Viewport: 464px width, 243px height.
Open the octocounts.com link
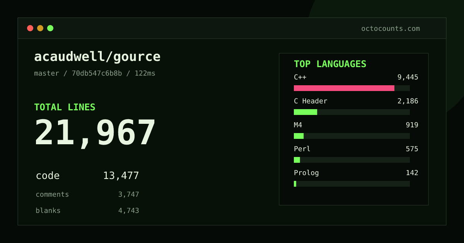pos(391,29)
